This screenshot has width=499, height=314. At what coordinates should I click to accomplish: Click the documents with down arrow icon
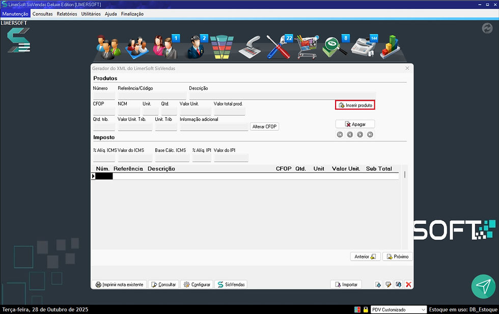(x=398, y=285)
